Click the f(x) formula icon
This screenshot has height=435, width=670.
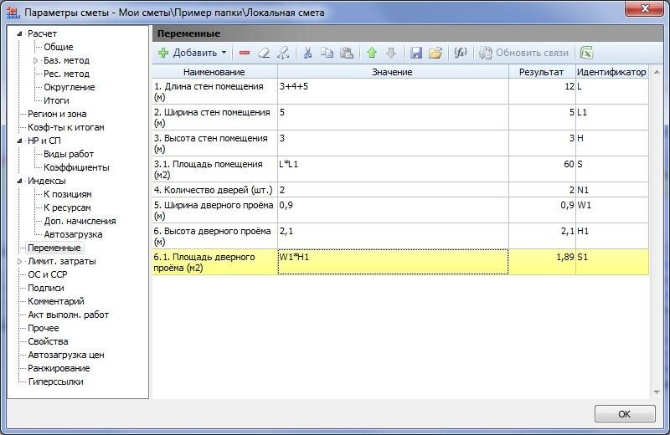[x=460, y=53]
